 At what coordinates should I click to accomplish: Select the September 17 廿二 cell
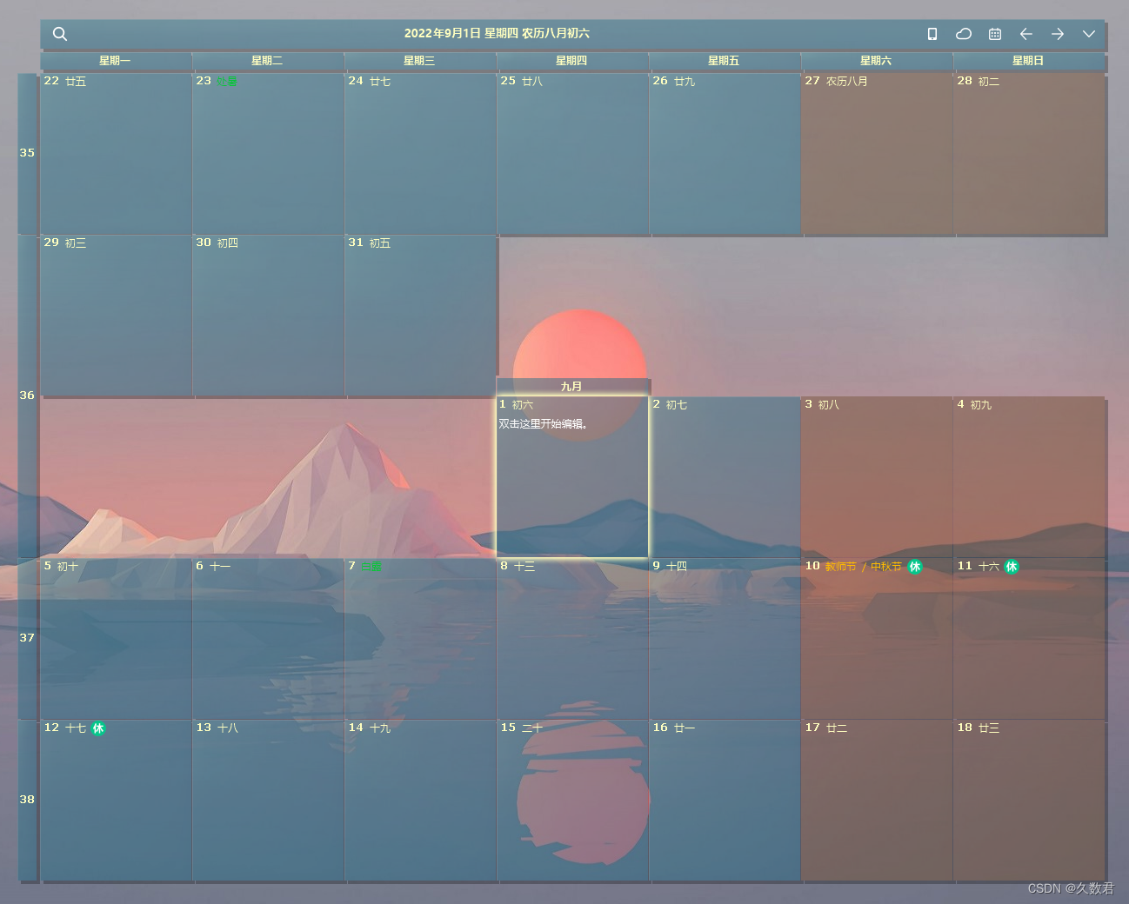click(x=877, y=801)
